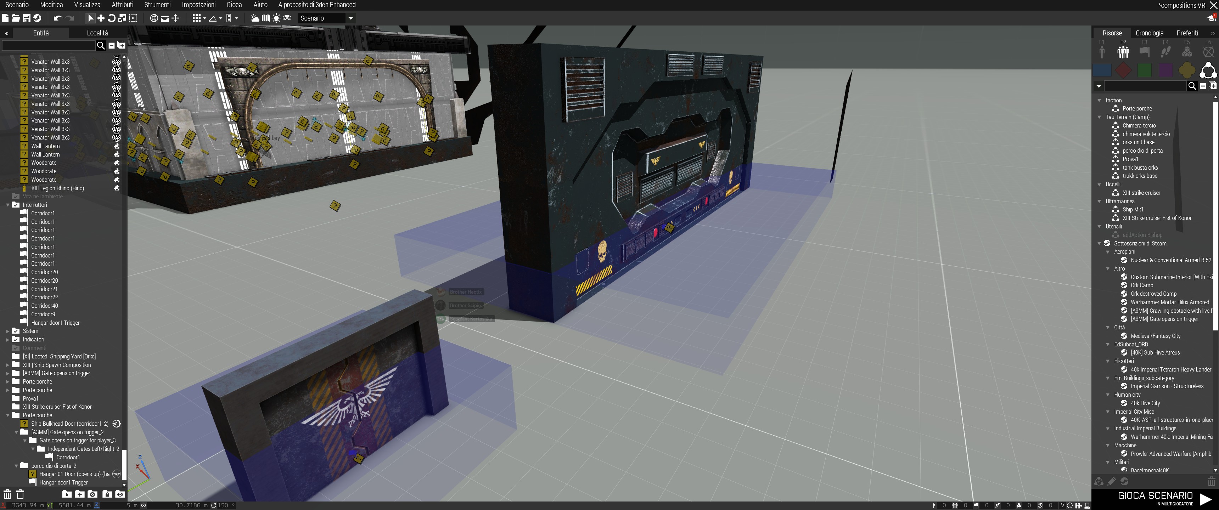
Task: Select the red OPFOR side swatch
Action: click(1123, 70)
